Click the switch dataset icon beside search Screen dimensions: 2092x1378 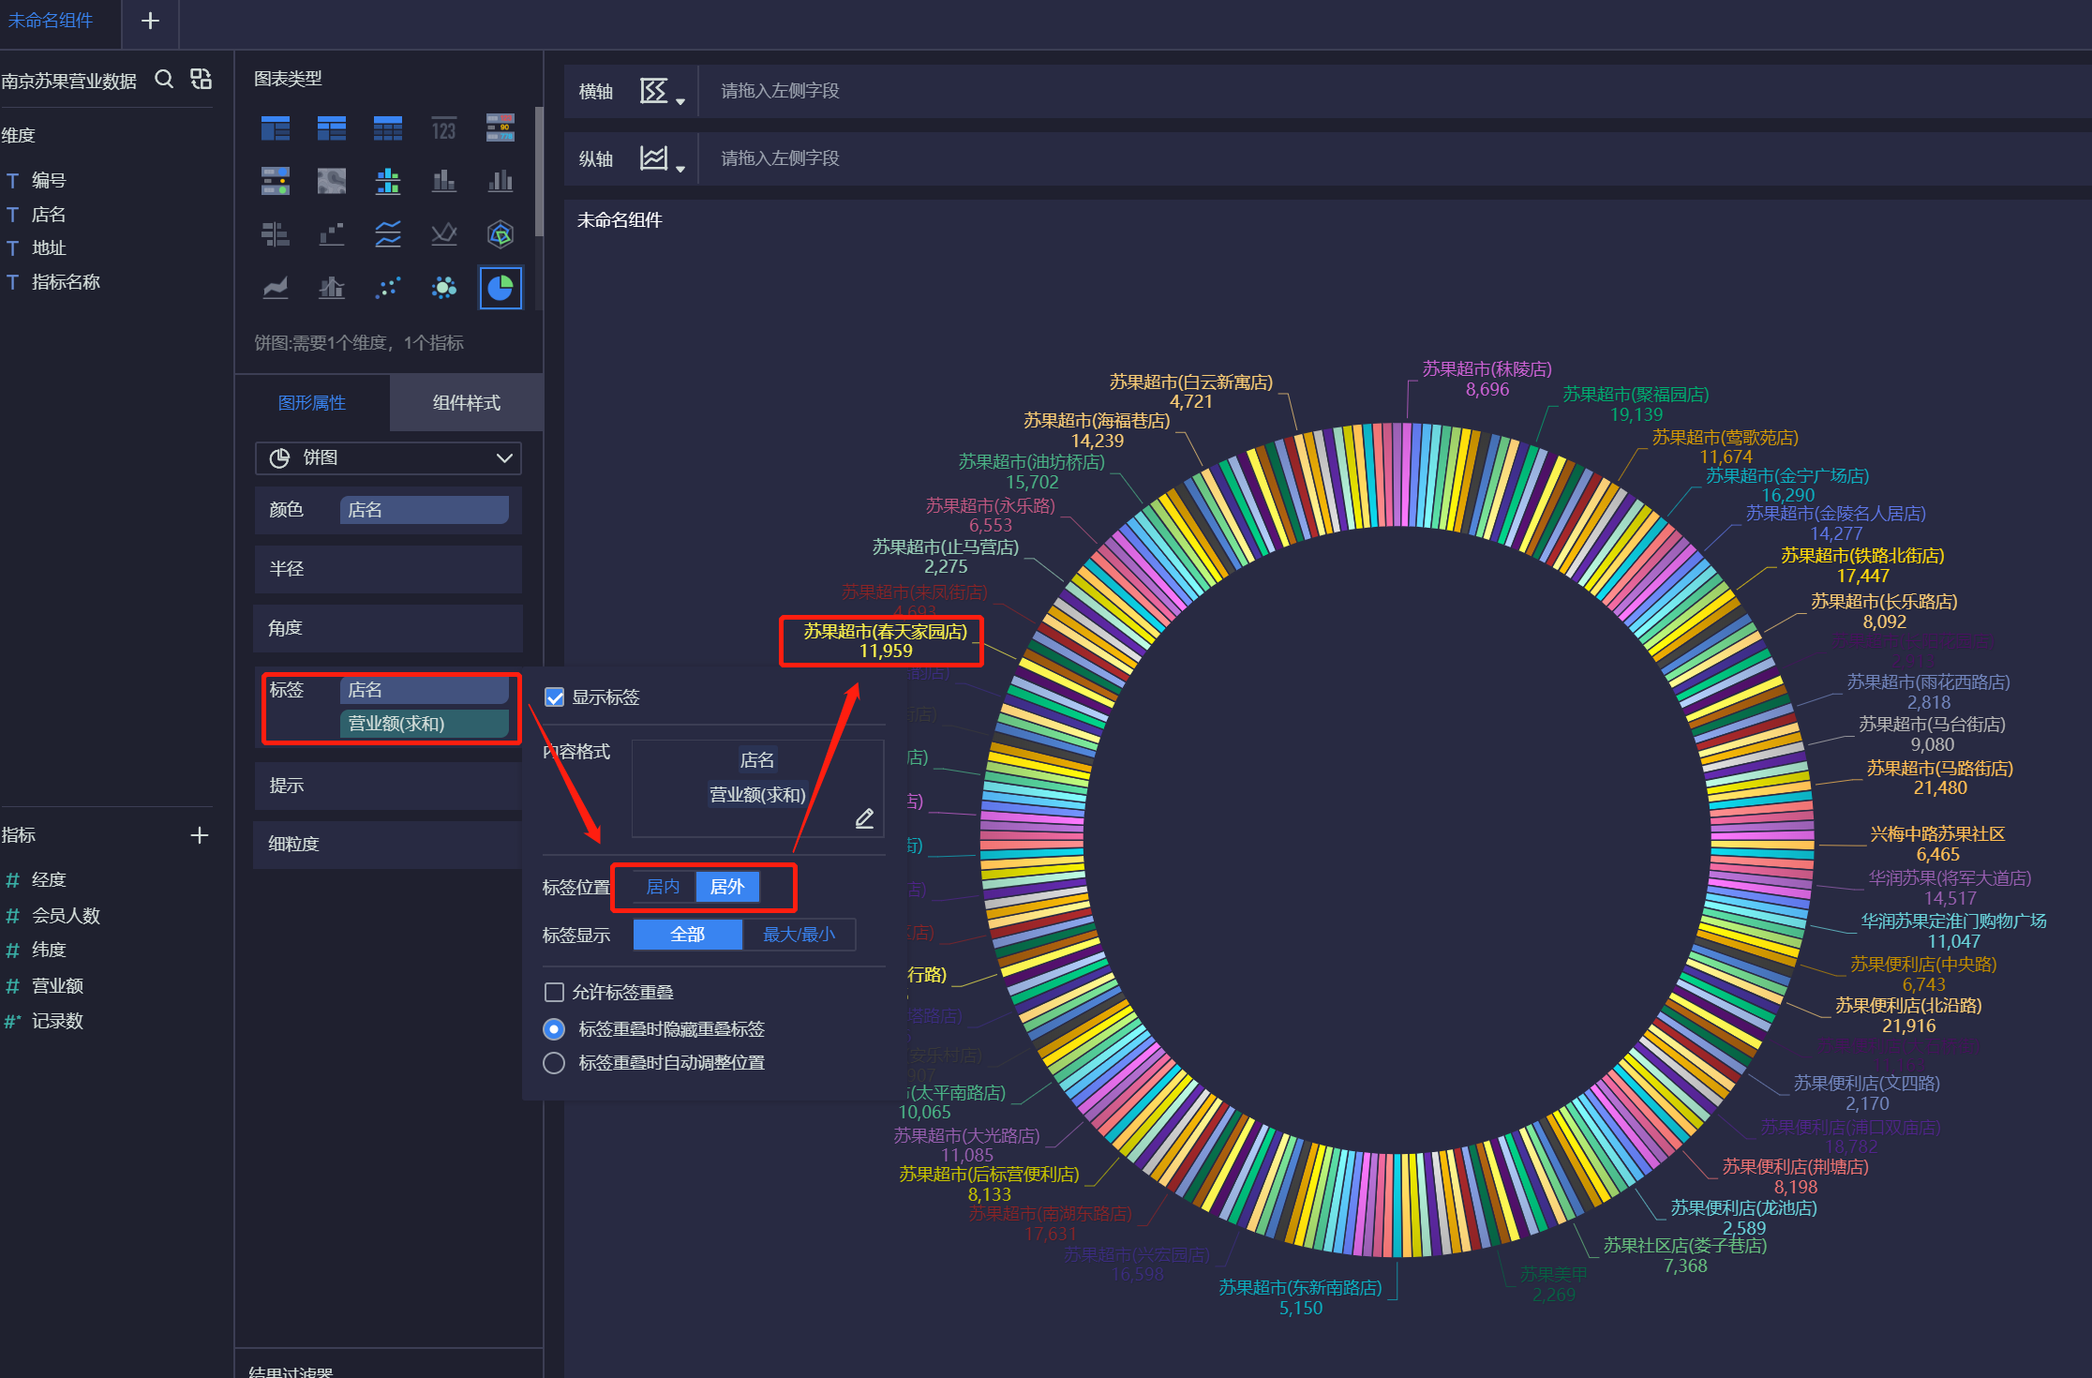pos(201,79)
